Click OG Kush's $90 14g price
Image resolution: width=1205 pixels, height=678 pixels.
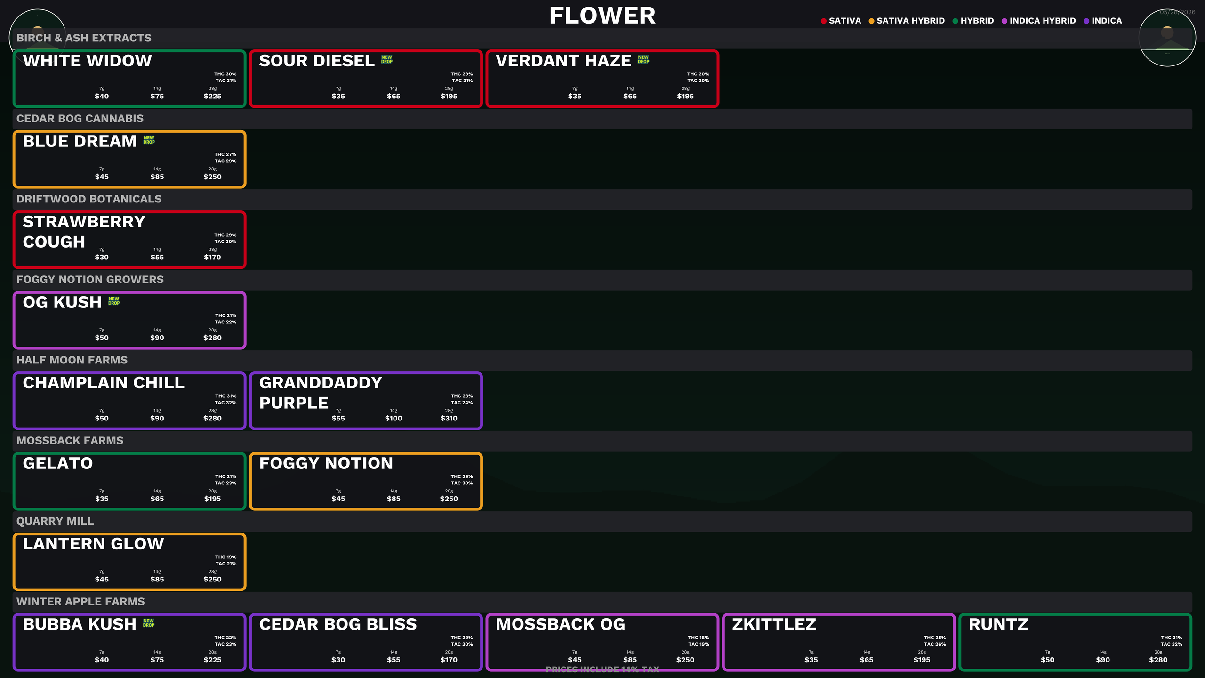click(157, 338)
